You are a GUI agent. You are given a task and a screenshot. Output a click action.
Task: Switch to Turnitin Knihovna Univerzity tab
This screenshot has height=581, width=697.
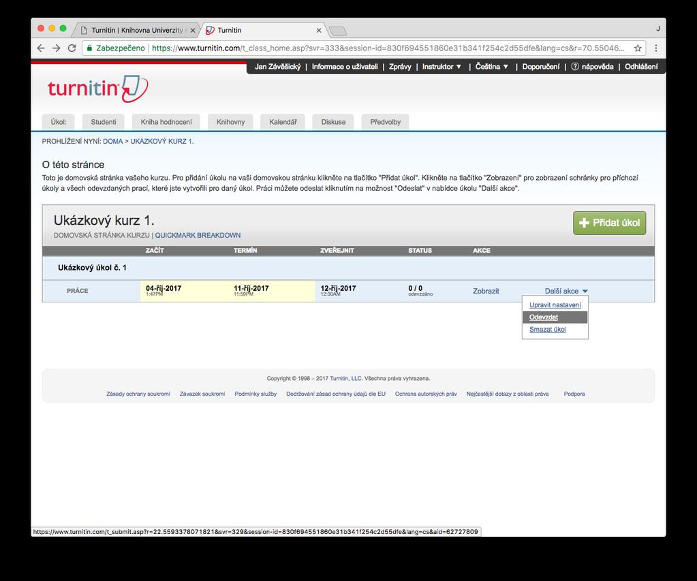pyautogui.click(x=137, y=30)
